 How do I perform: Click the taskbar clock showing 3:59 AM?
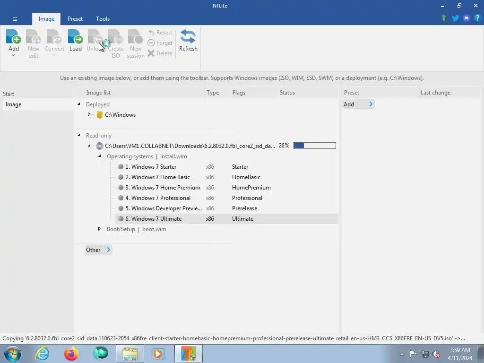460,354
